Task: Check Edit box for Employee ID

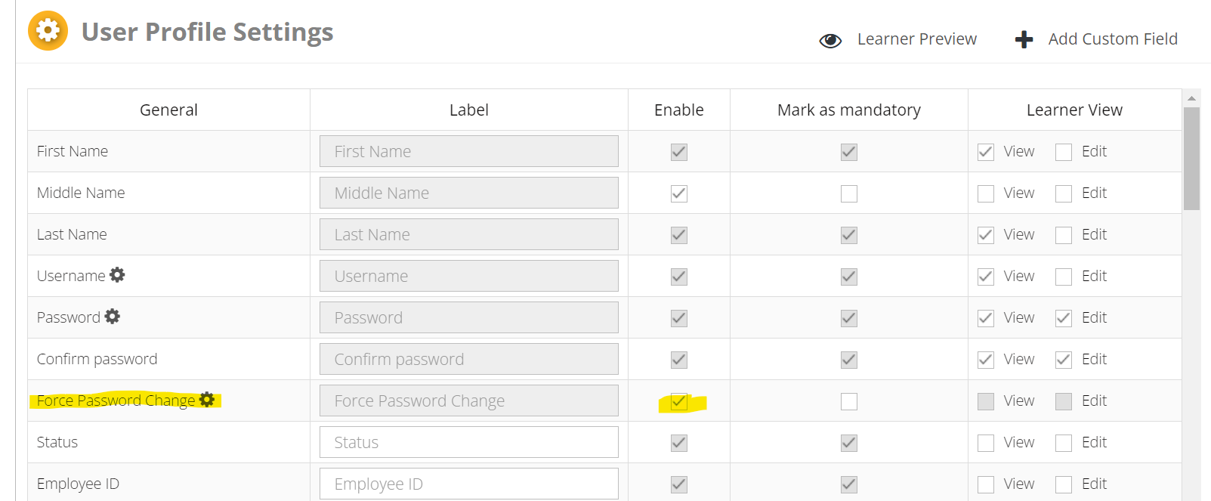Action: (x=1063, y=484)
